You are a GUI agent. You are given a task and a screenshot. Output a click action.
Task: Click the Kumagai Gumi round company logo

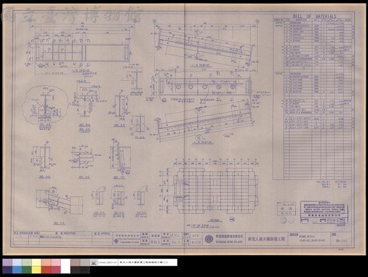[208, 239]
